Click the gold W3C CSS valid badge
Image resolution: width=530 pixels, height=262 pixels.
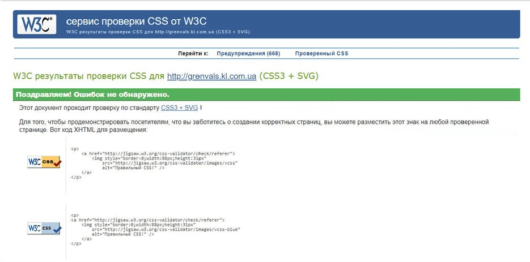44,162
